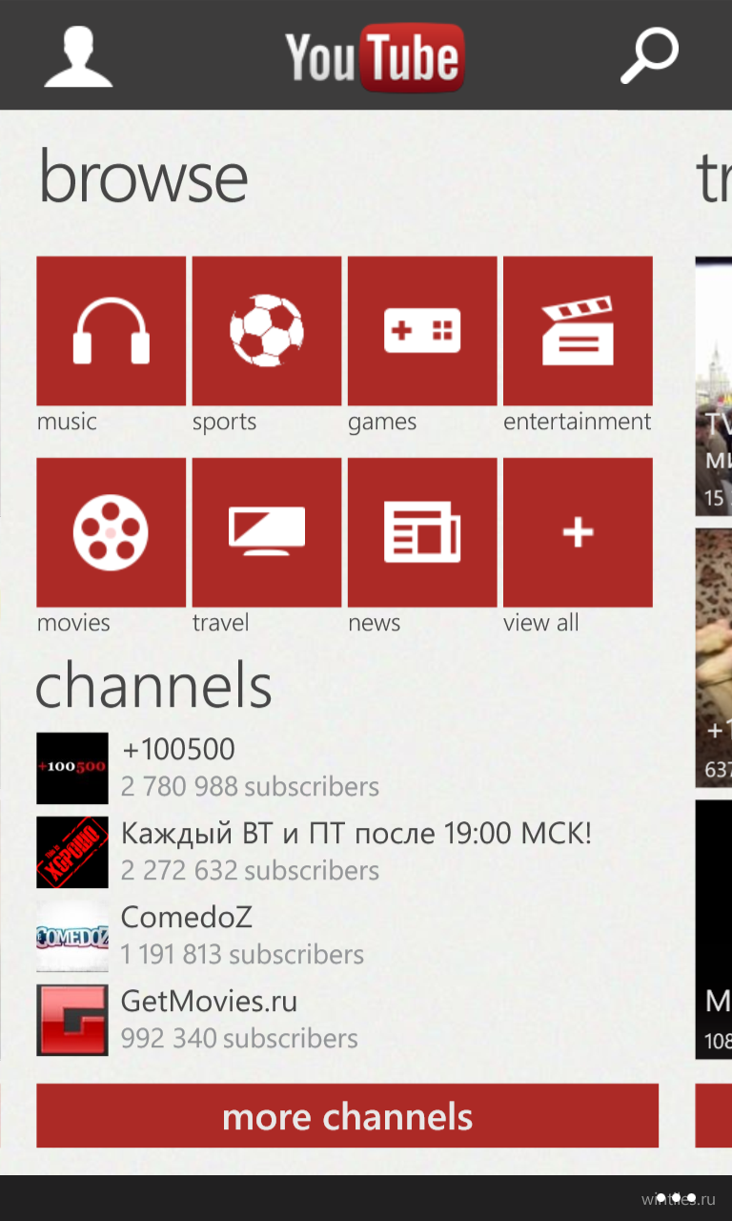Select the channels heading
The width and height of the screenshot is (732, 1221).
153,685
